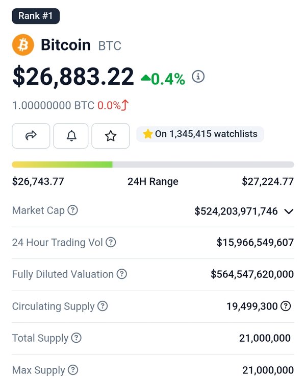The width and height of the screenshot is (306, 379).
Task: Click the $26,883.22 price value
Action: (73, 77)
